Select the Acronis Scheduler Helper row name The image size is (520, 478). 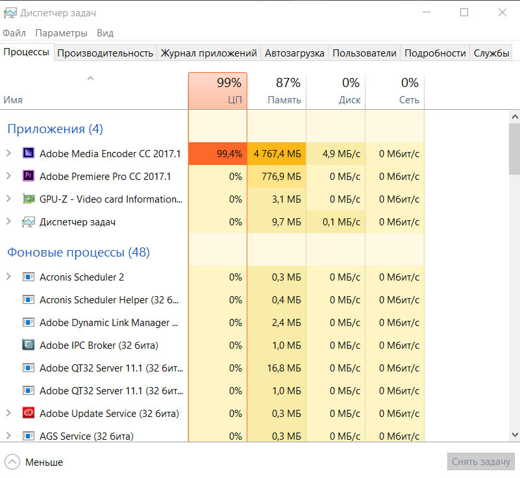pos(109,300)
